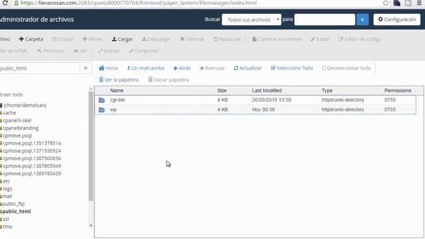
Task: Sort the file list by the Name column
Action: pos(117,90)
